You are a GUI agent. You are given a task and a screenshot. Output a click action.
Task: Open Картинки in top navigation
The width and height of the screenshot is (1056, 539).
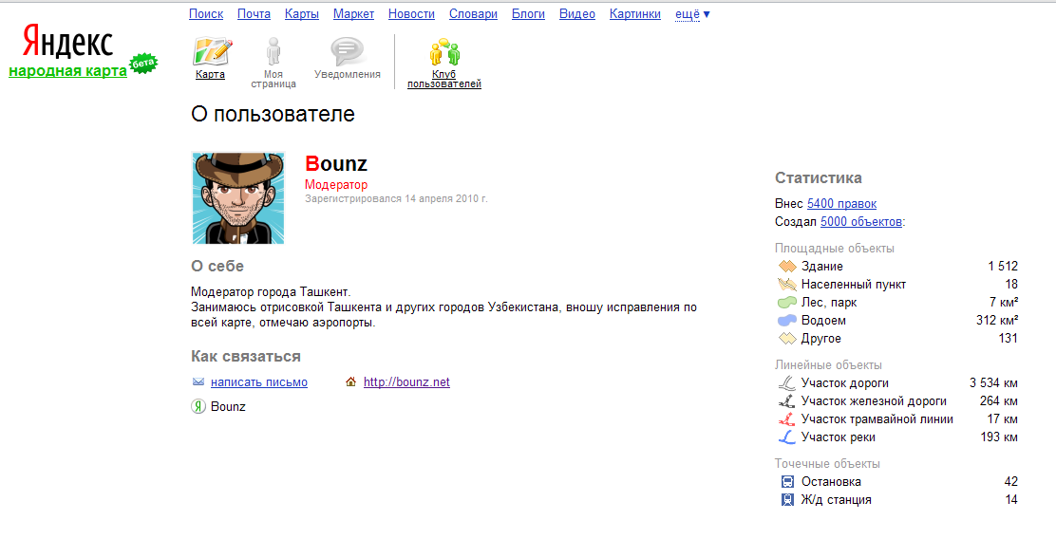pos(635,14)
